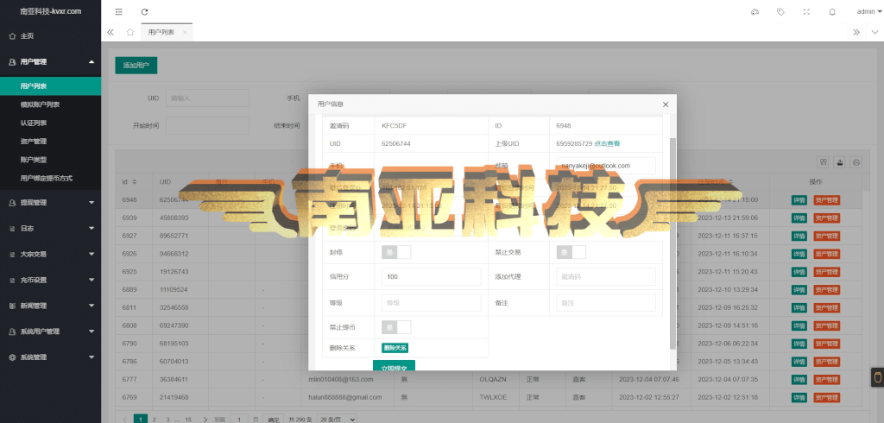Image resolution: width=884 pixels, height=423 pixels.
Task: Toggle the 禁止提币 switch
Action: pyautogui.click(x=396, y=327)
